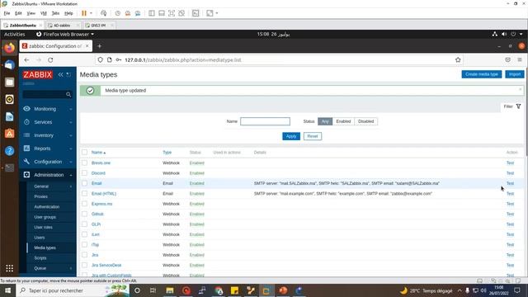Click the Ubuntu volume icon in top bar
The width and height of the screenshot is (528, 297).
[x=504, y=34]
